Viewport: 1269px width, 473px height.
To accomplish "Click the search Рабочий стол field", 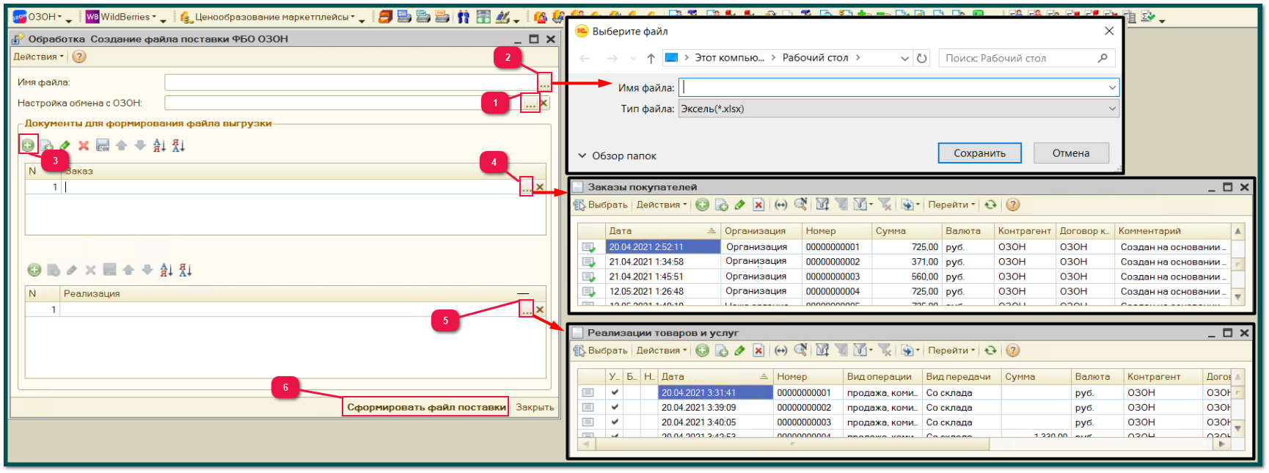I will [x=1027, y=58].
